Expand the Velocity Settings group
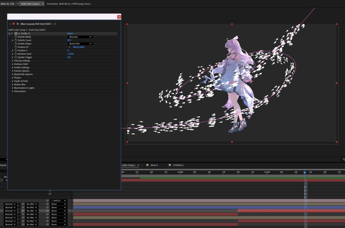The width and height of the screenshot is (345, 228). pyautogui.click(x=12, y=61)
